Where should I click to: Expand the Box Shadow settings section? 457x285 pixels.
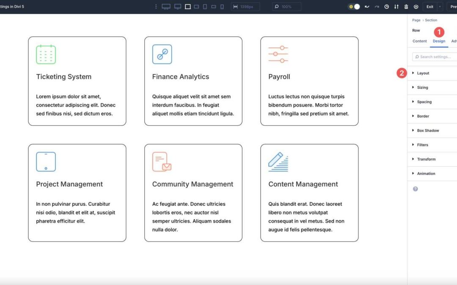click(x=428, y=130)
